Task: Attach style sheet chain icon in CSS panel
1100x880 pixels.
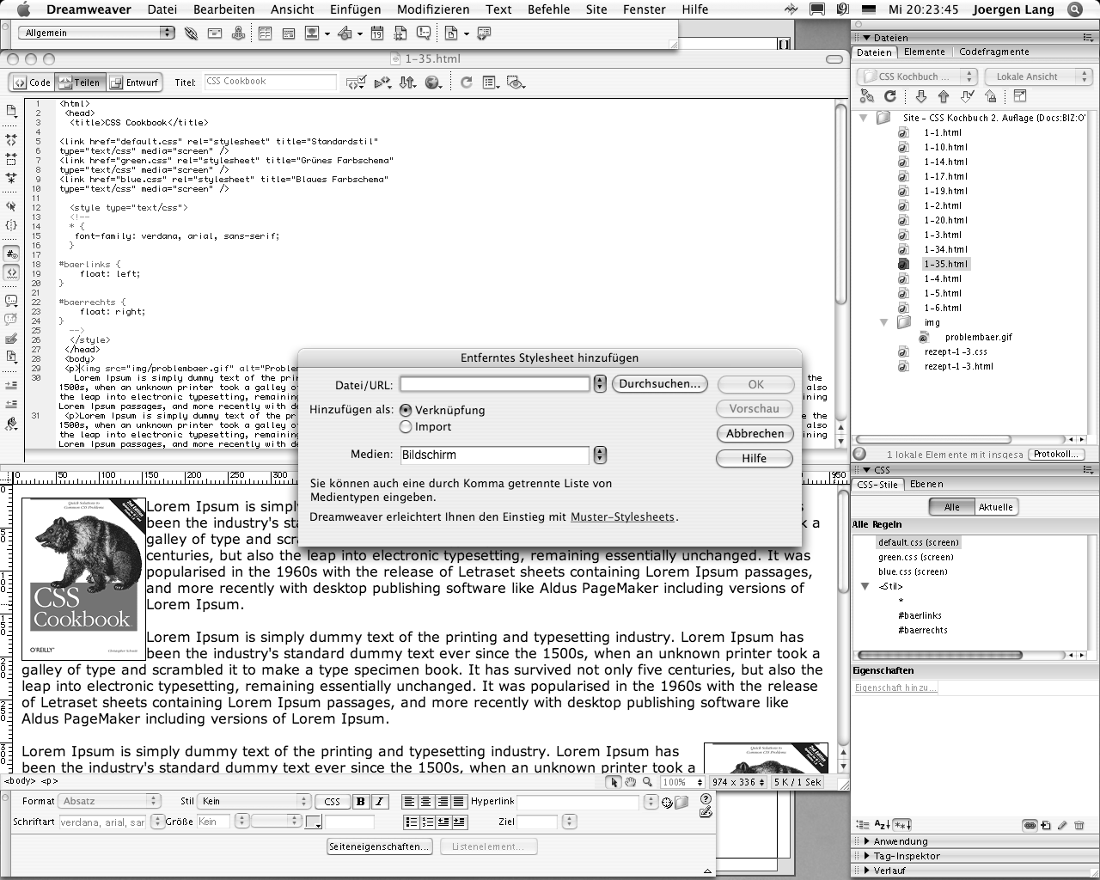Action: point(1029,825)
